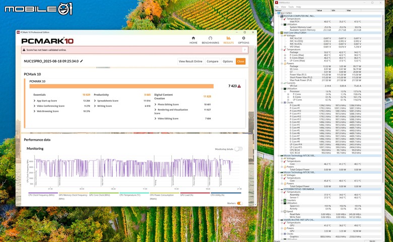Open the Help menu in HWMonitor

coord(298,7)
